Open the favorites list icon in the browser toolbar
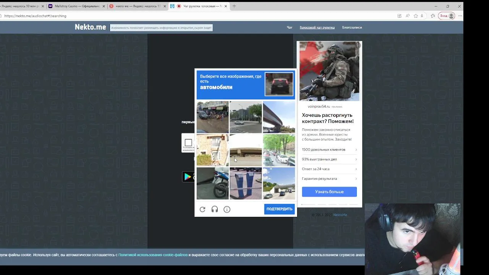The image size is (489, 275). pyautogui.click(x=433, y=16)
